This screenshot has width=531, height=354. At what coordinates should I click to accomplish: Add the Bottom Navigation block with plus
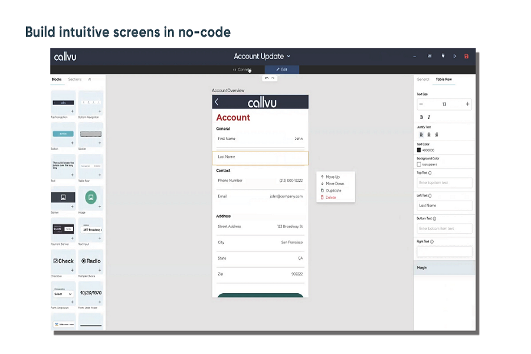[100, 111]
